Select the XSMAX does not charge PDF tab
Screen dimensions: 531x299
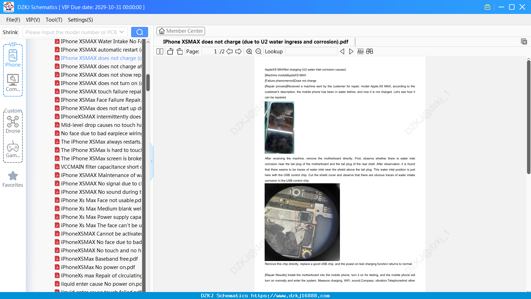point(256,42)
